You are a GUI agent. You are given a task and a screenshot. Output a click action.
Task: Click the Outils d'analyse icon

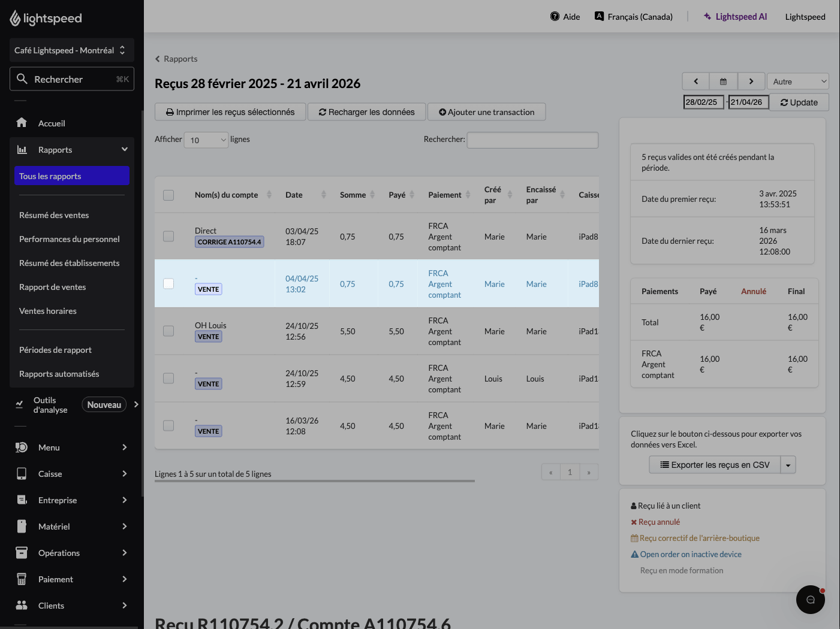click(x=19, y=405)
